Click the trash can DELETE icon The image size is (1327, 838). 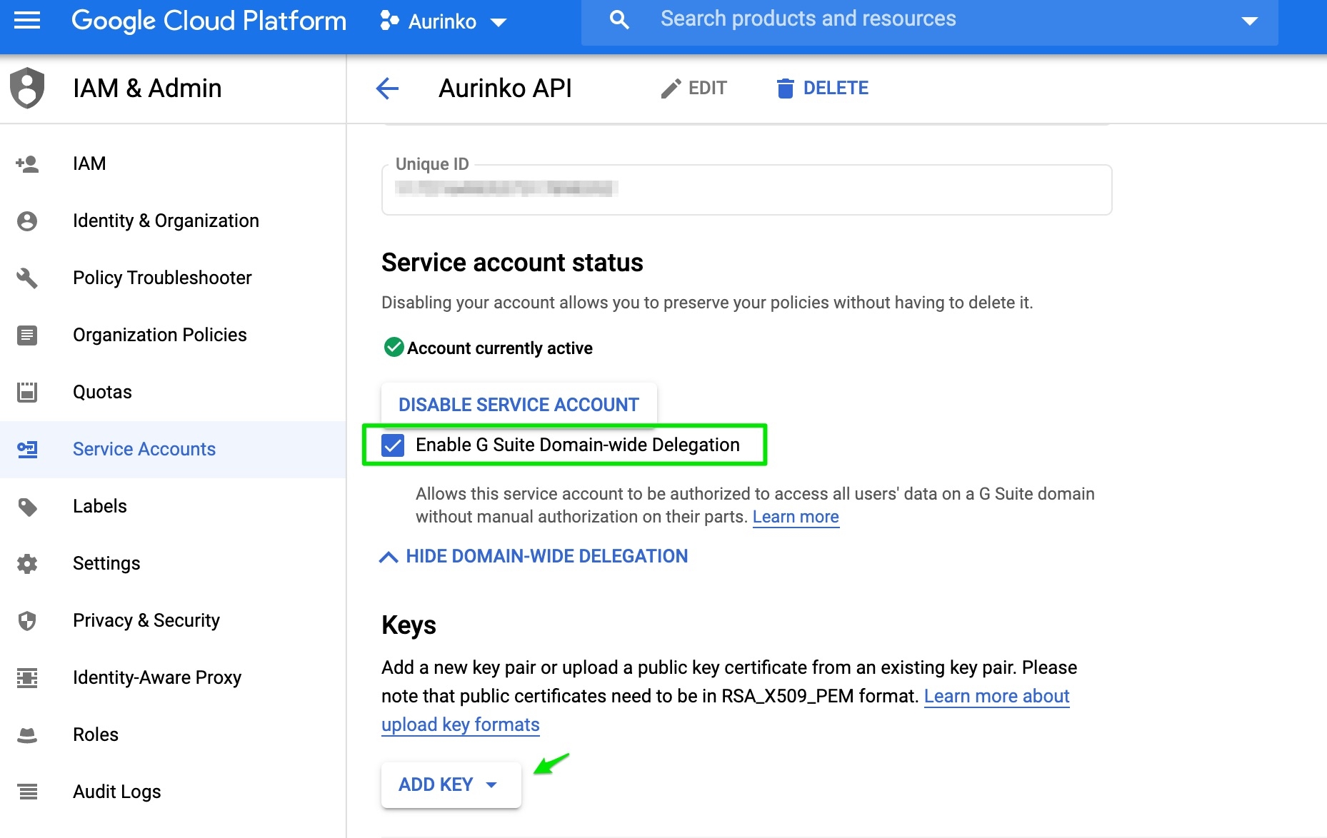(x=785, y=89)
